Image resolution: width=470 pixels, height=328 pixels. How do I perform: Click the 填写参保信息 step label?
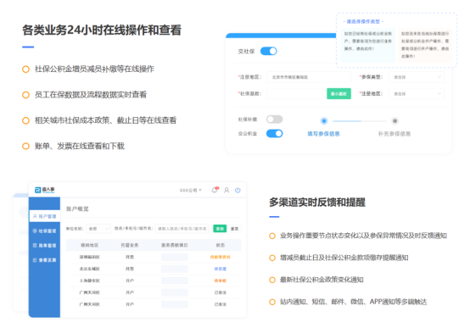point(324,134)
